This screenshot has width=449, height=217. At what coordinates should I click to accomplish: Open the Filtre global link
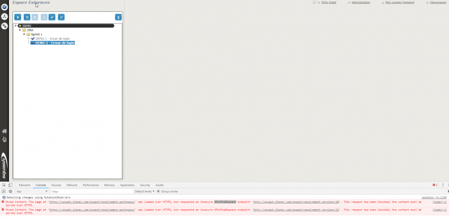(329, 2)
